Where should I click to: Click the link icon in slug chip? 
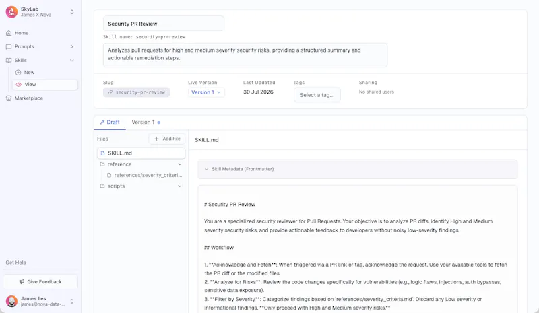pos(110,92)
